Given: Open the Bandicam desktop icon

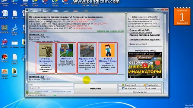Looking at the screenshot, I should (x=5, y=58).
